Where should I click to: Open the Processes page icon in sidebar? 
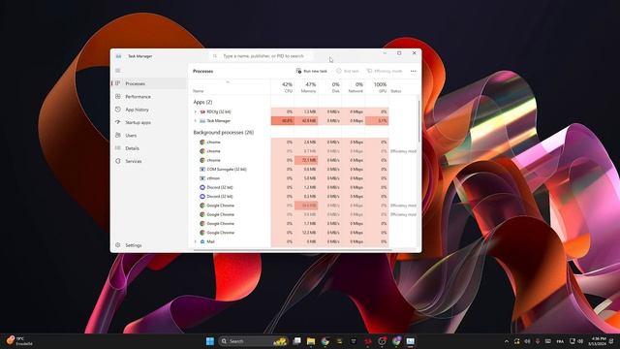118,83
